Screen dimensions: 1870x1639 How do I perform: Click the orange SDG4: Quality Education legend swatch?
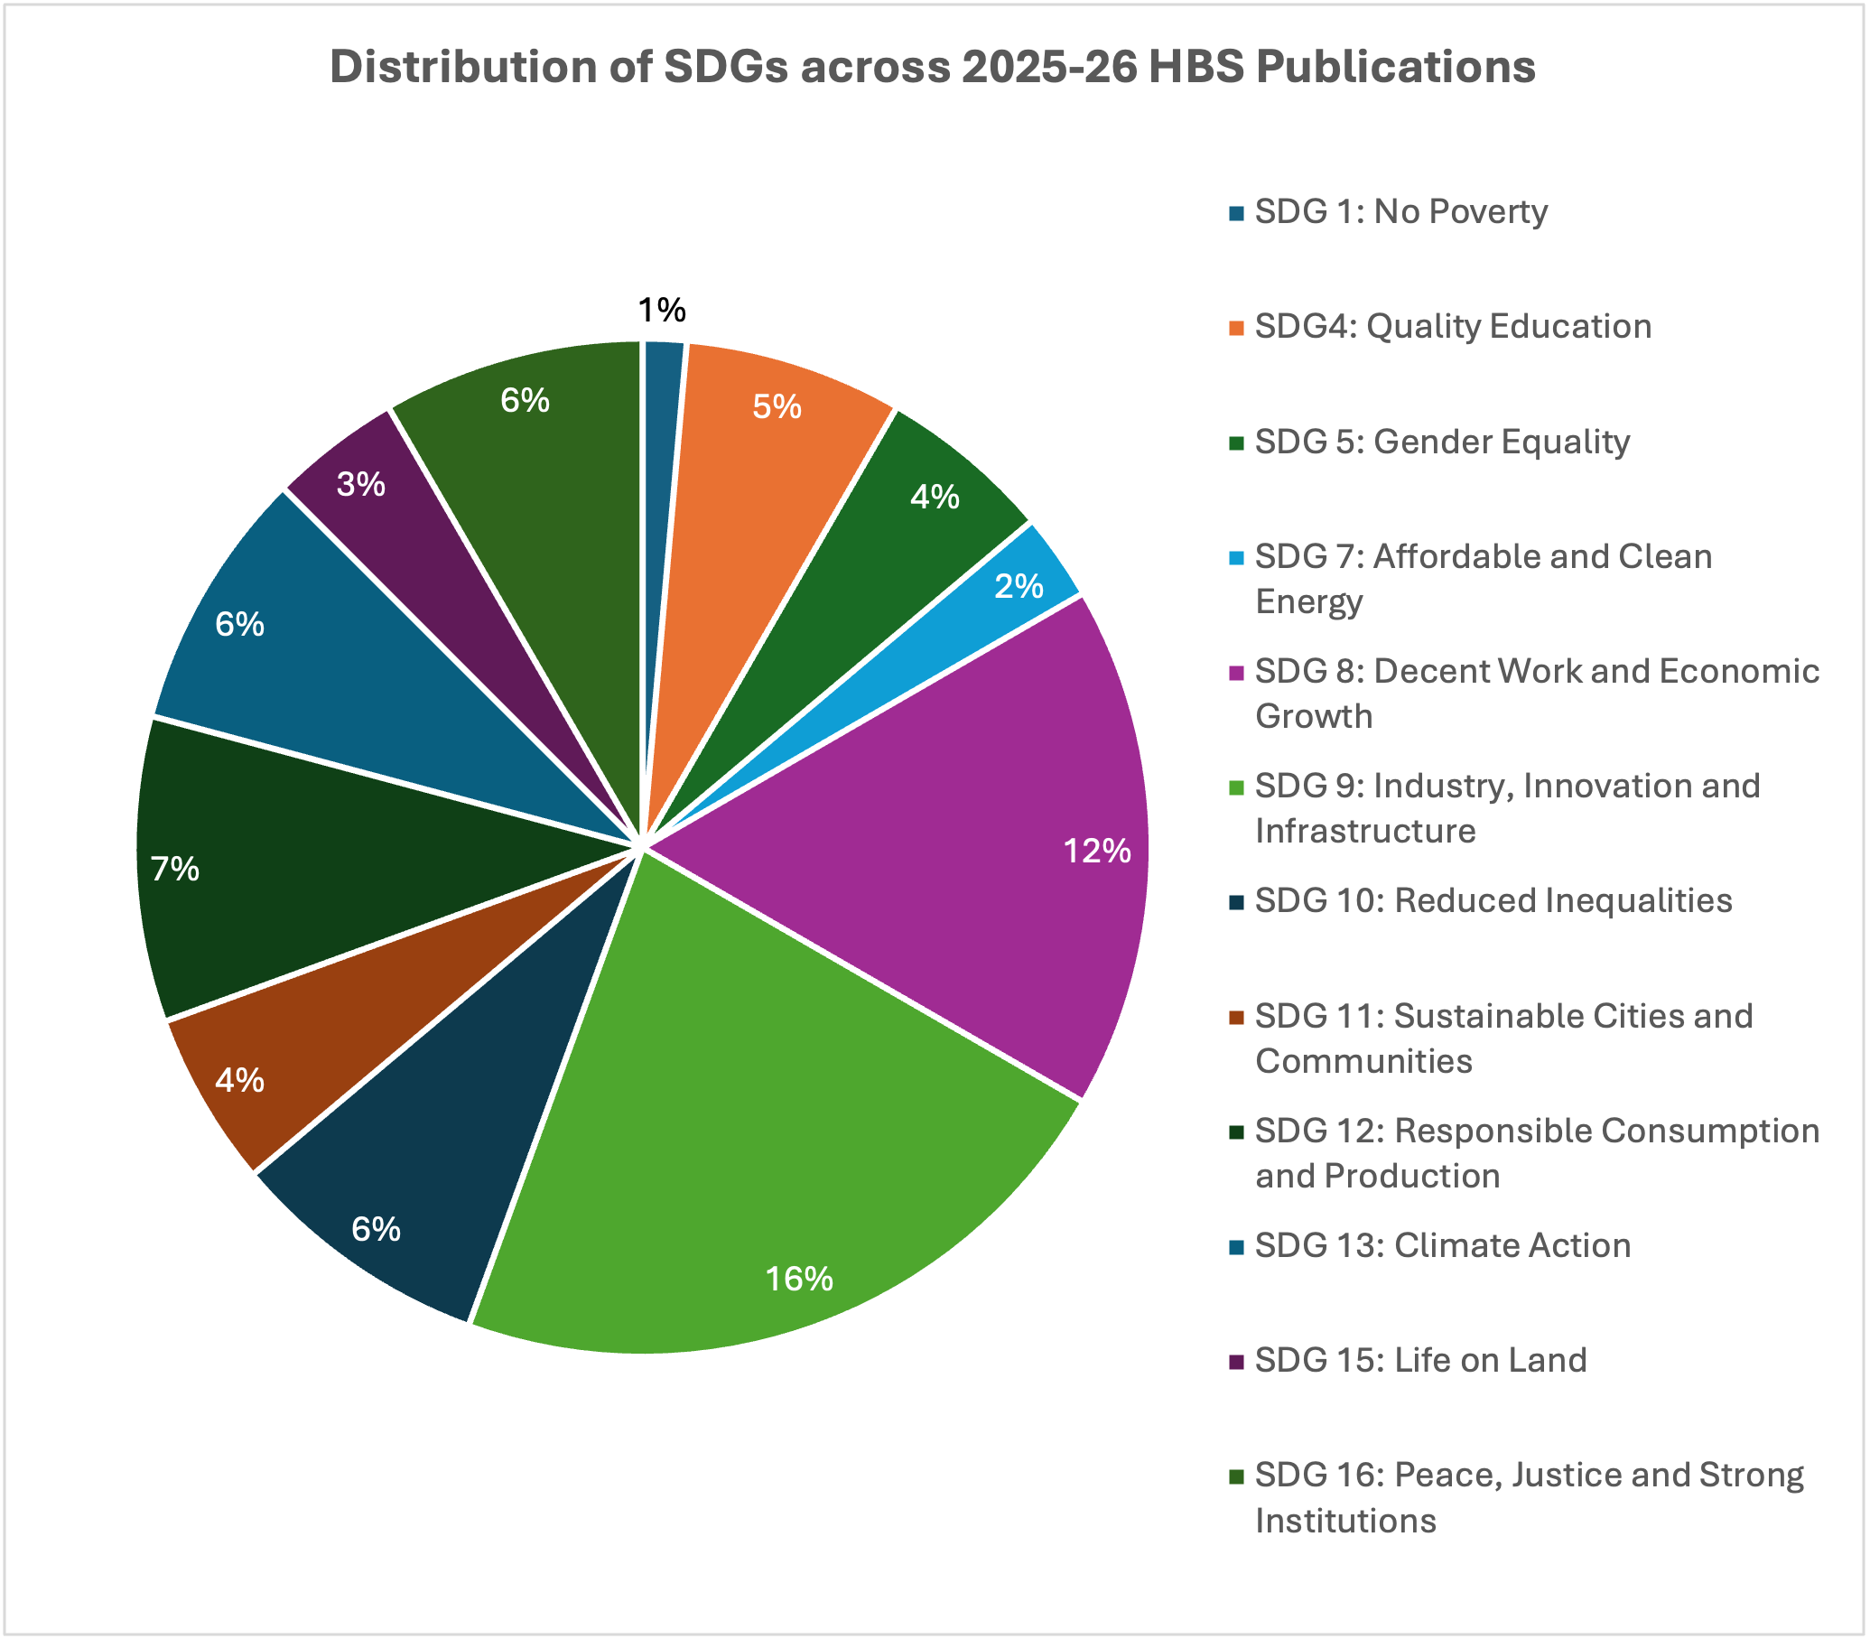pyautogui.click(x=1236, y=329)
